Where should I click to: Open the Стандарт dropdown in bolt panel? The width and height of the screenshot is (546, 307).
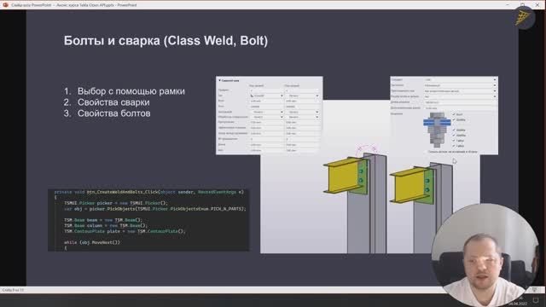click(460, 79)
